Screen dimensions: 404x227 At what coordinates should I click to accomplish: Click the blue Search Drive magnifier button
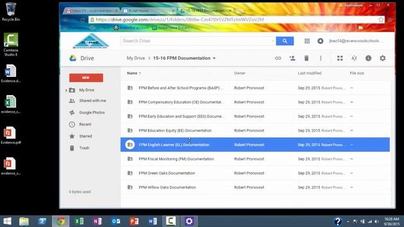[x=285, y=41]
